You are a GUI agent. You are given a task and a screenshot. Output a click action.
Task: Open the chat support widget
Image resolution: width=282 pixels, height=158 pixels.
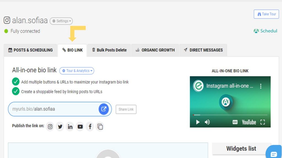[274, 152]
